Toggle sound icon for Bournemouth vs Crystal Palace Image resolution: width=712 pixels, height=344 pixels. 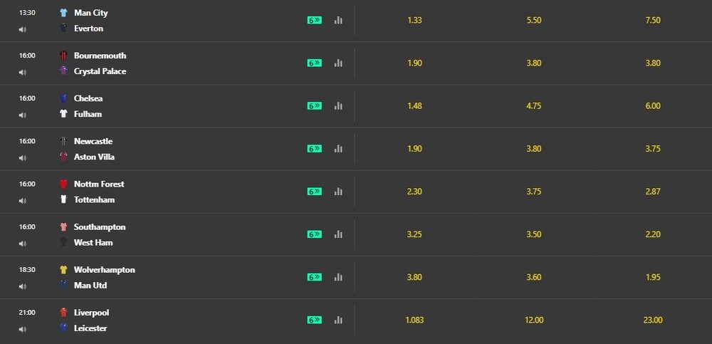coord(22,72)
